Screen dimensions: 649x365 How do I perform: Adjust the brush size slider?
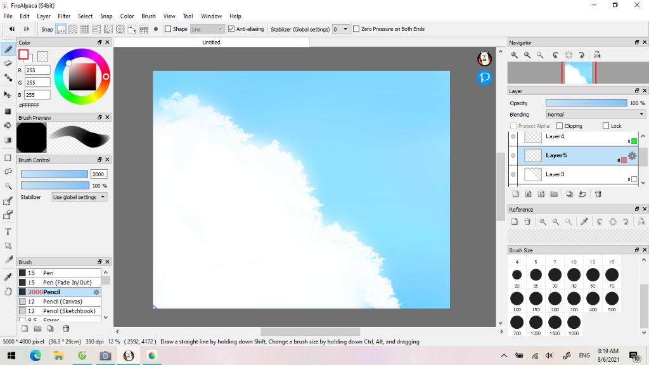tap(55, 174)
